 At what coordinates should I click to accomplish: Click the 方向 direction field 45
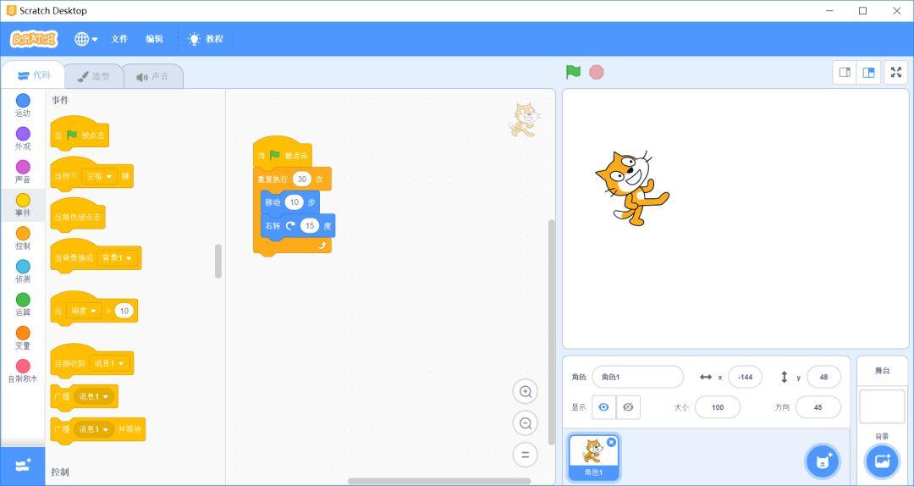pyautogui.click(x=818, y=407)
